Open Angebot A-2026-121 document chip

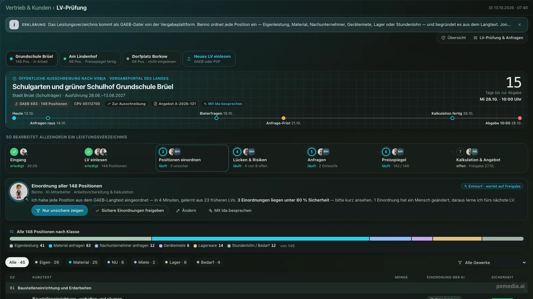click(175, 104)
